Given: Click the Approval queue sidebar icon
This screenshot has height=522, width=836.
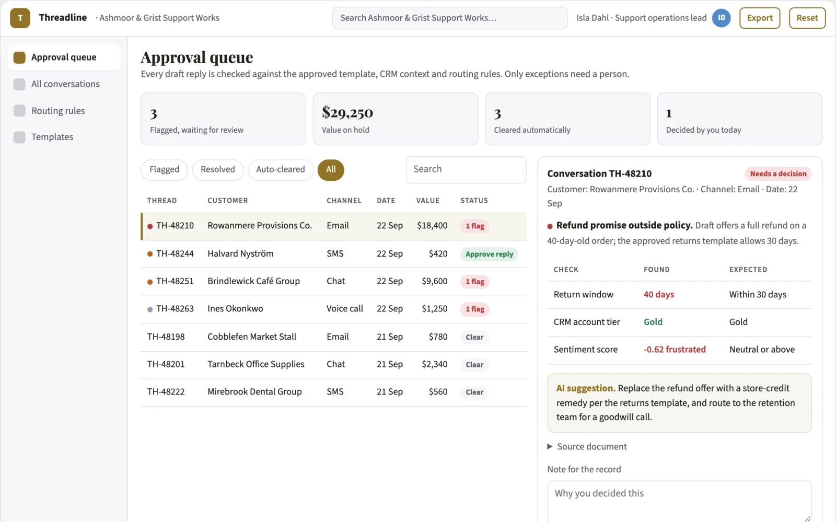Looking at the screenshot, I should click(19, 57).
